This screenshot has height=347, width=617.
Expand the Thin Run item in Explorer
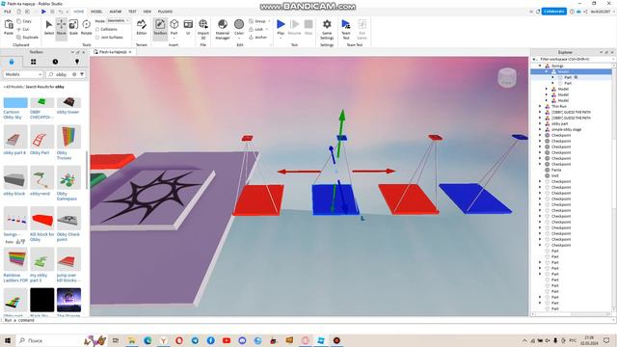pos(540,106)
